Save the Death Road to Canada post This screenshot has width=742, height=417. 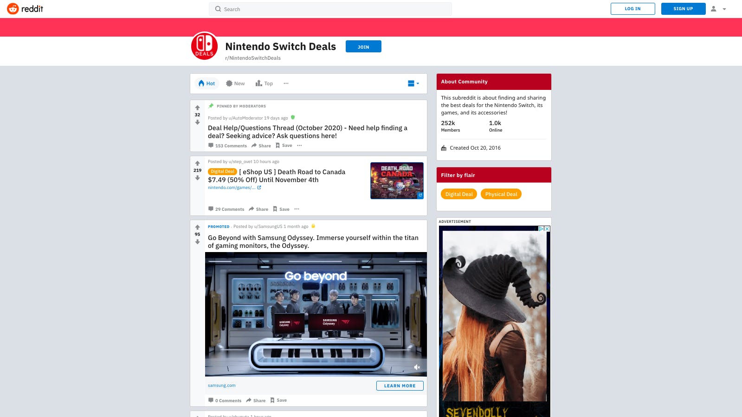pyautogui.click(x=281, y=209)
